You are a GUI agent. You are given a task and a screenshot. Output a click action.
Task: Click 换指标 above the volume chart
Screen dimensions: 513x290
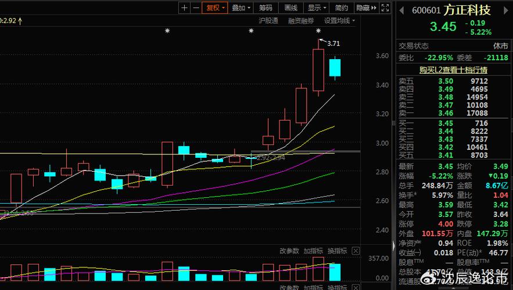point(337,251)
